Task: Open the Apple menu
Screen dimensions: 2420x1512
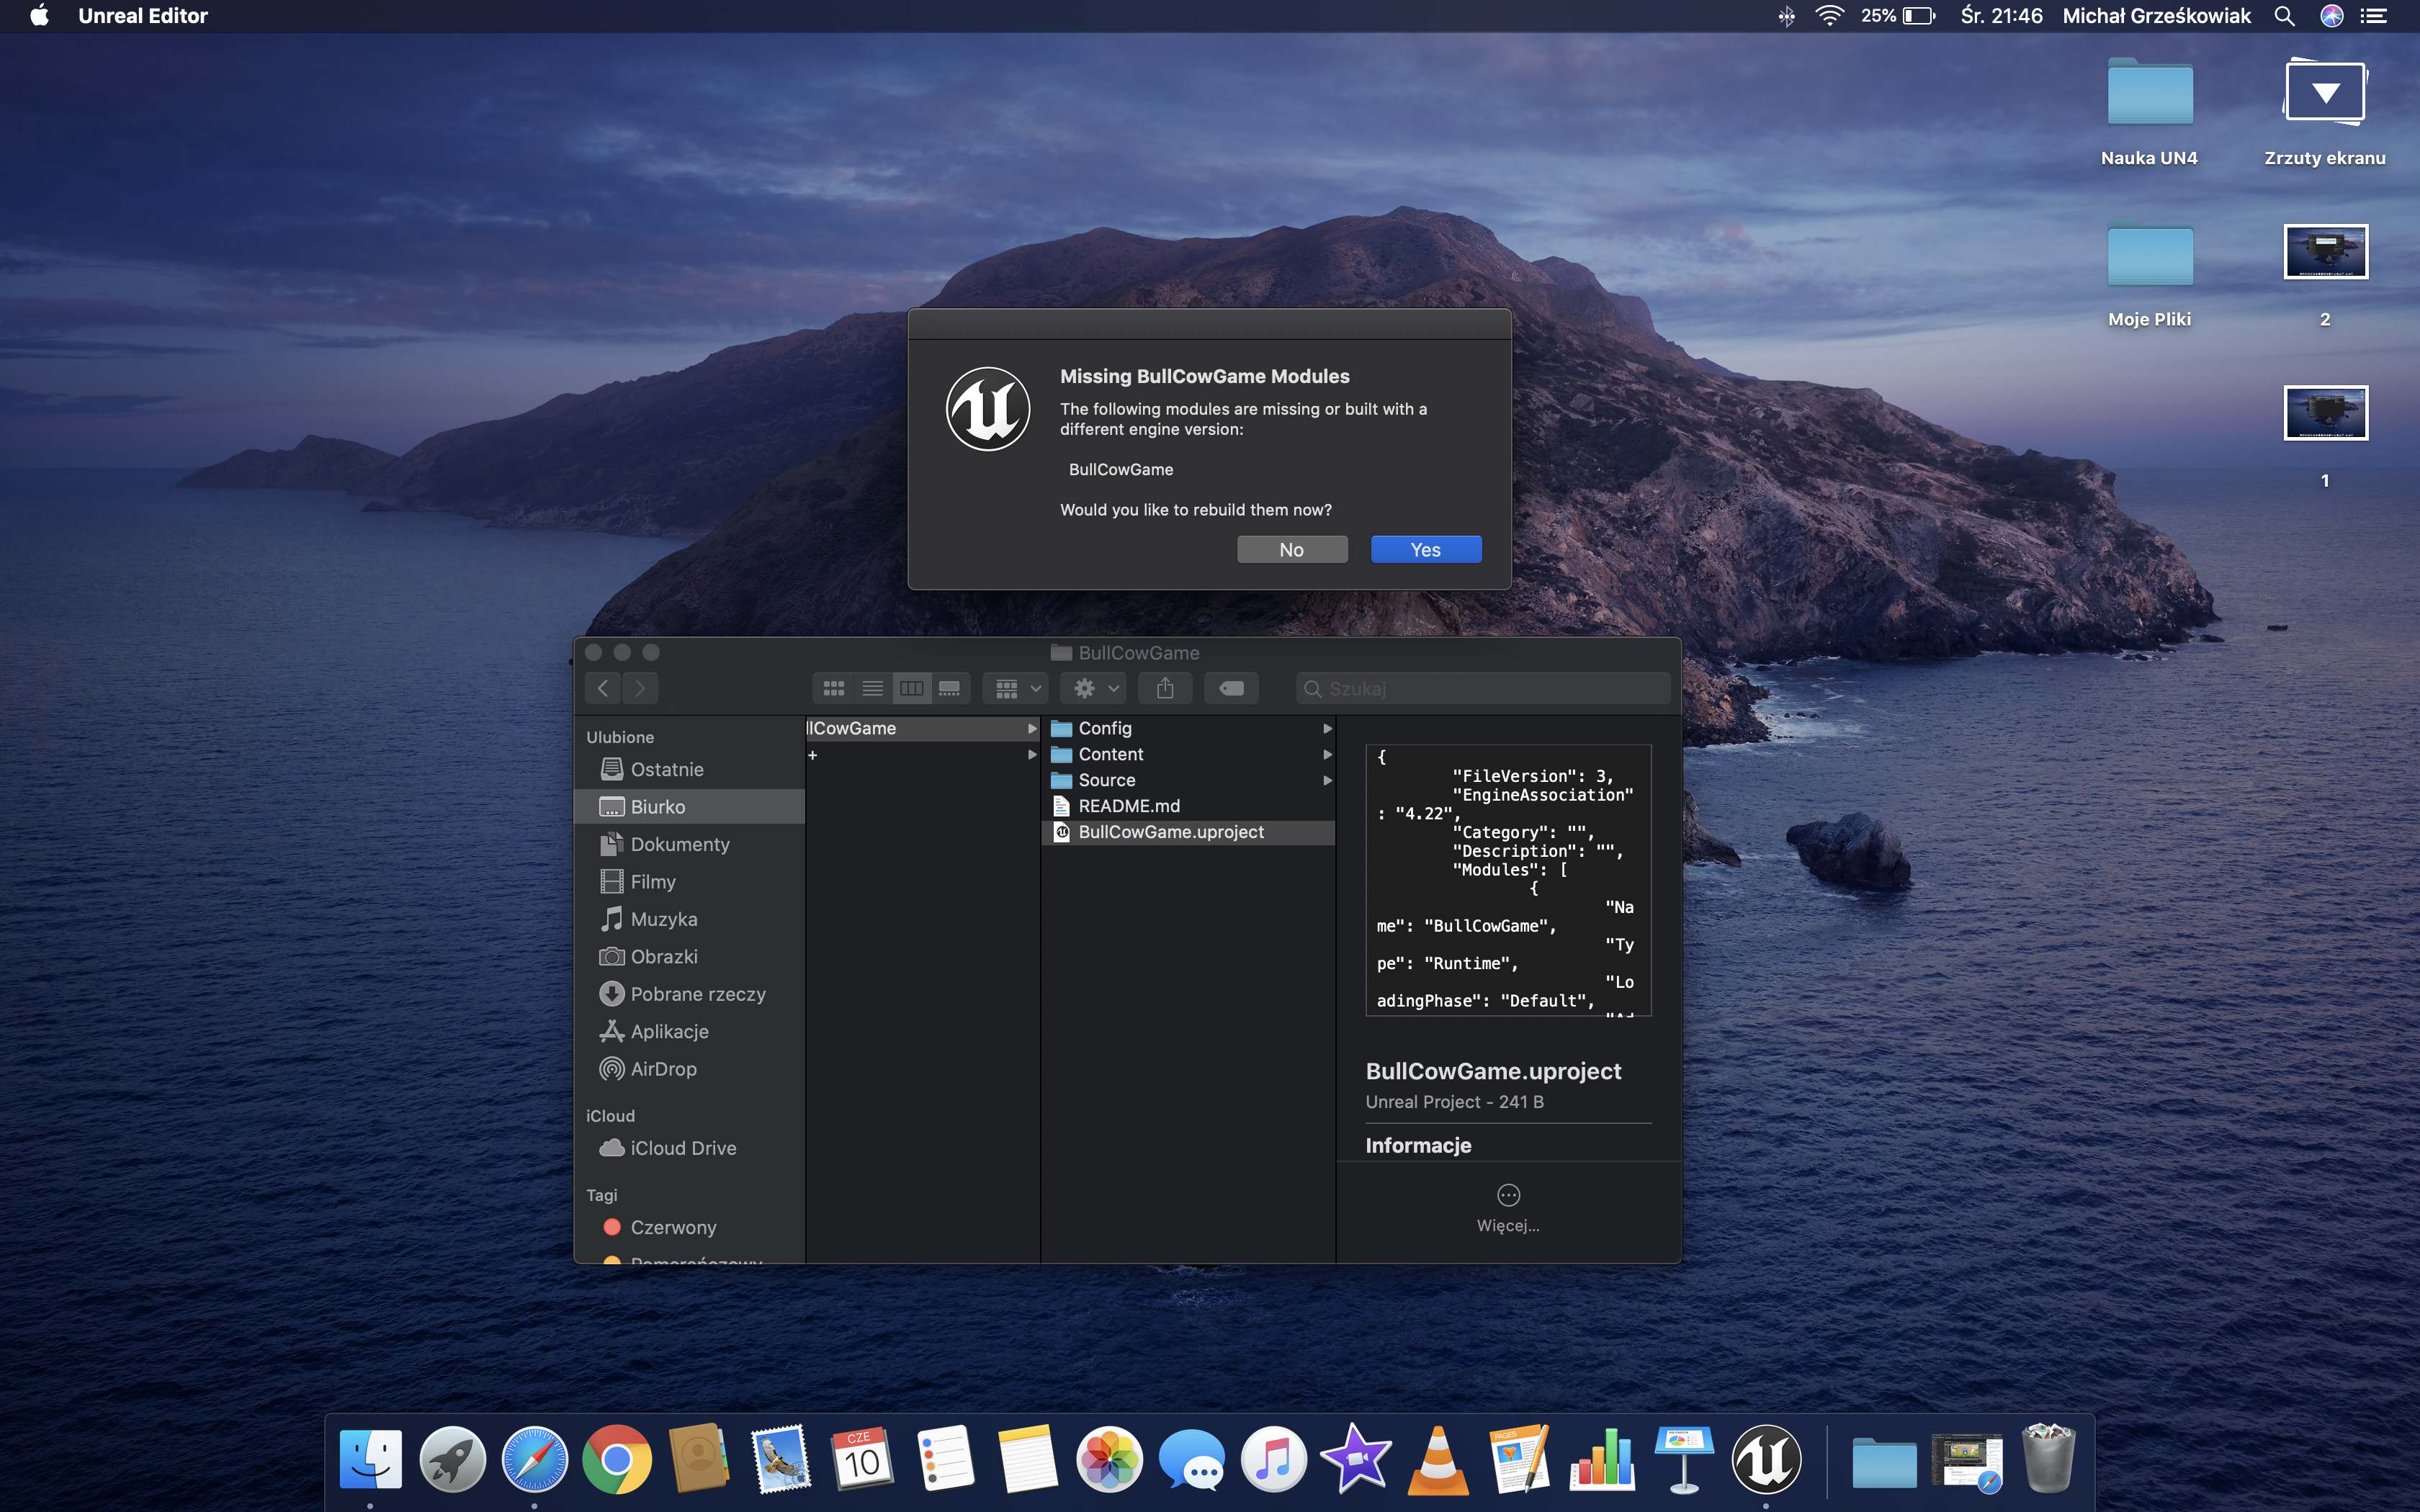Action: pyautogui.click(x=39, y=16)
